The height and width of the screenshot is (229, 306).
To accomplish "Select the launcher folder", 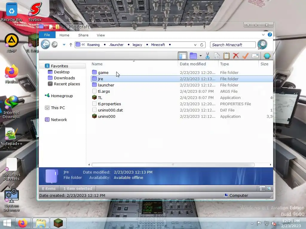I will tap(182, 85).
